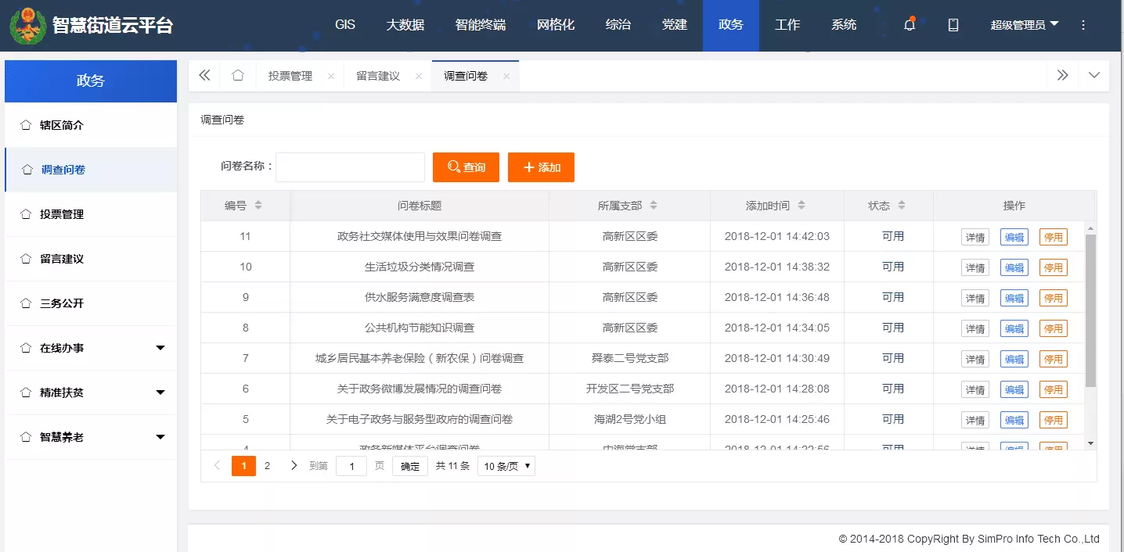The image size is (1124, 552).
Task: Open 综治 top menu
Action: [618, 25]
